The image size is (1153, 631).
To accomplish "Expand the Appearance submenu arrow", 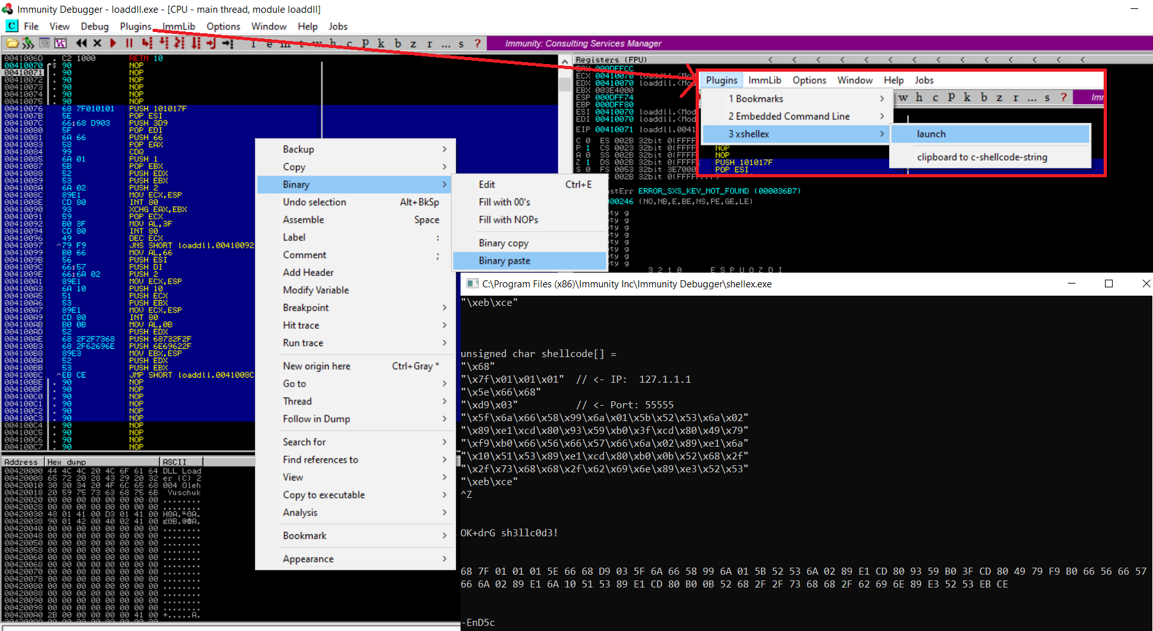I will 445,559.
